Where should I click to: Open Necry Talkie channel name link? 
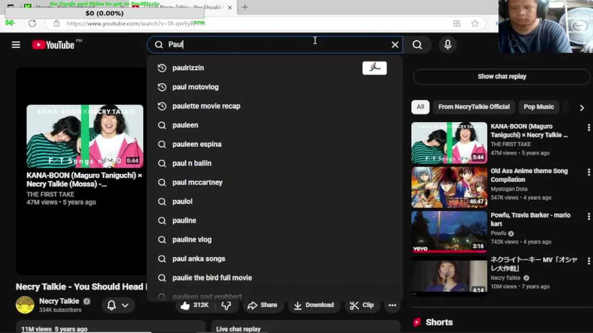click(x=59, y=301)
